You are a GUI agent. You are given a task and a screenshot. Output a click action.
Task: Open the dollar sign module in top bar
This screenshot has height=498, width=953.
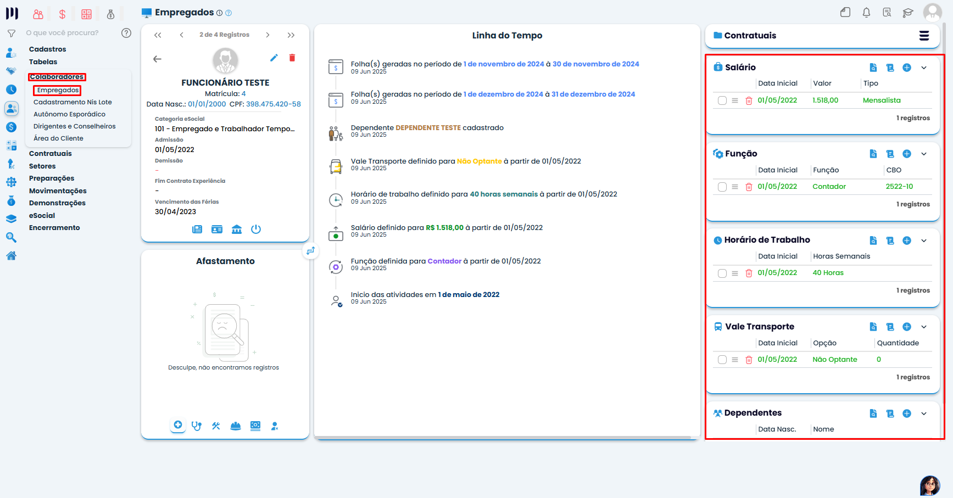62,14
